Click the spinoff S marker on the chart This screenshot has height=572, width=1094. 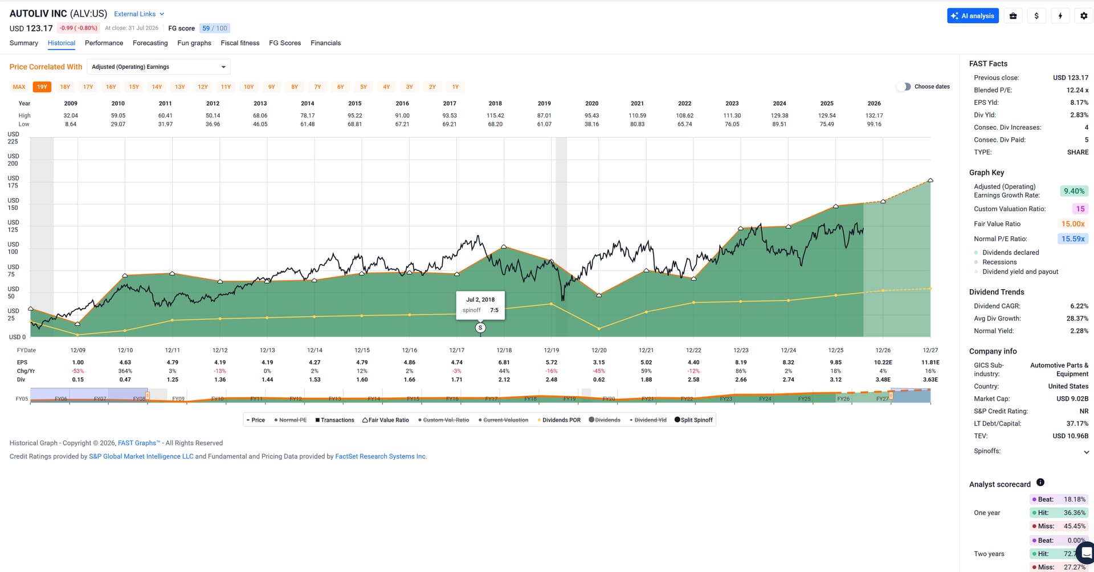pyautogui.click(x=480, y=328)
